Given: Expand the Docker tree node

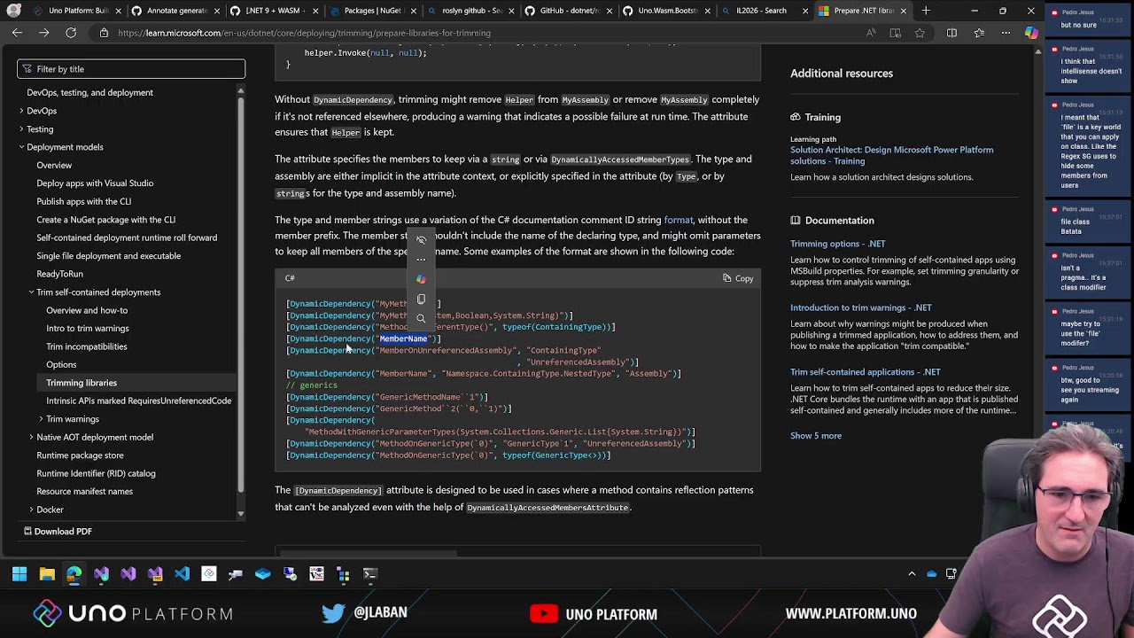Looking at the screenshot, I should pyautogui.click(x=31, y=510).
